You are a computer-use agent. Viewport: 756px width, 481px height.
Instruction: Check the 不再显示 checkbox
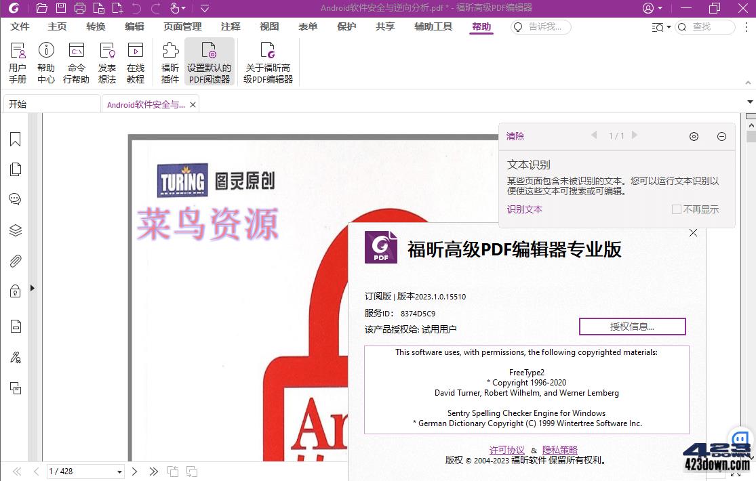675,209
